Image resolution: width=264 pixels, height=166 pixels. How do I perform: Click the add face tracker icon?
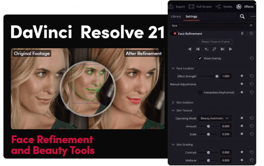click(x=206, y=49)
